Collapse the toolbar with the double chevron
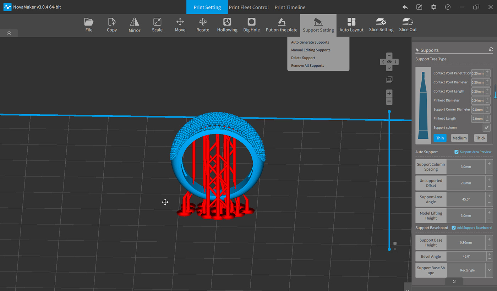The height and width of the screenshot is (291, 497). click(9, 33)
